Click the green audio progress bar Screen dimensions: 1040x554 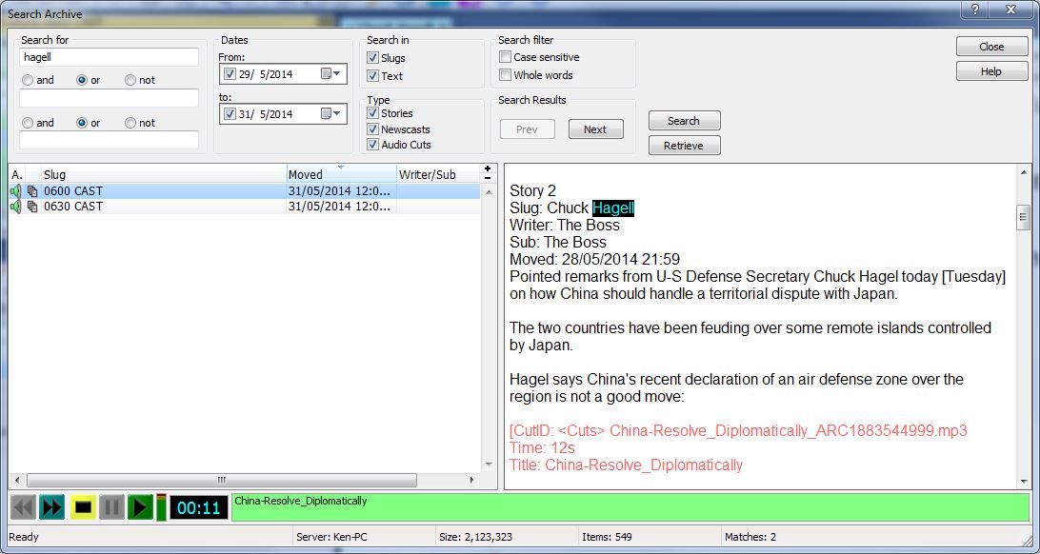coord(630,507)
